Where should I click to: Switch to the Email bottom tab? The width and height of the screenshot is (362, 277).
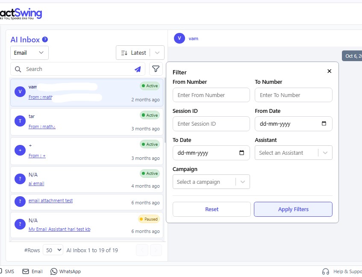click(32, 271)
